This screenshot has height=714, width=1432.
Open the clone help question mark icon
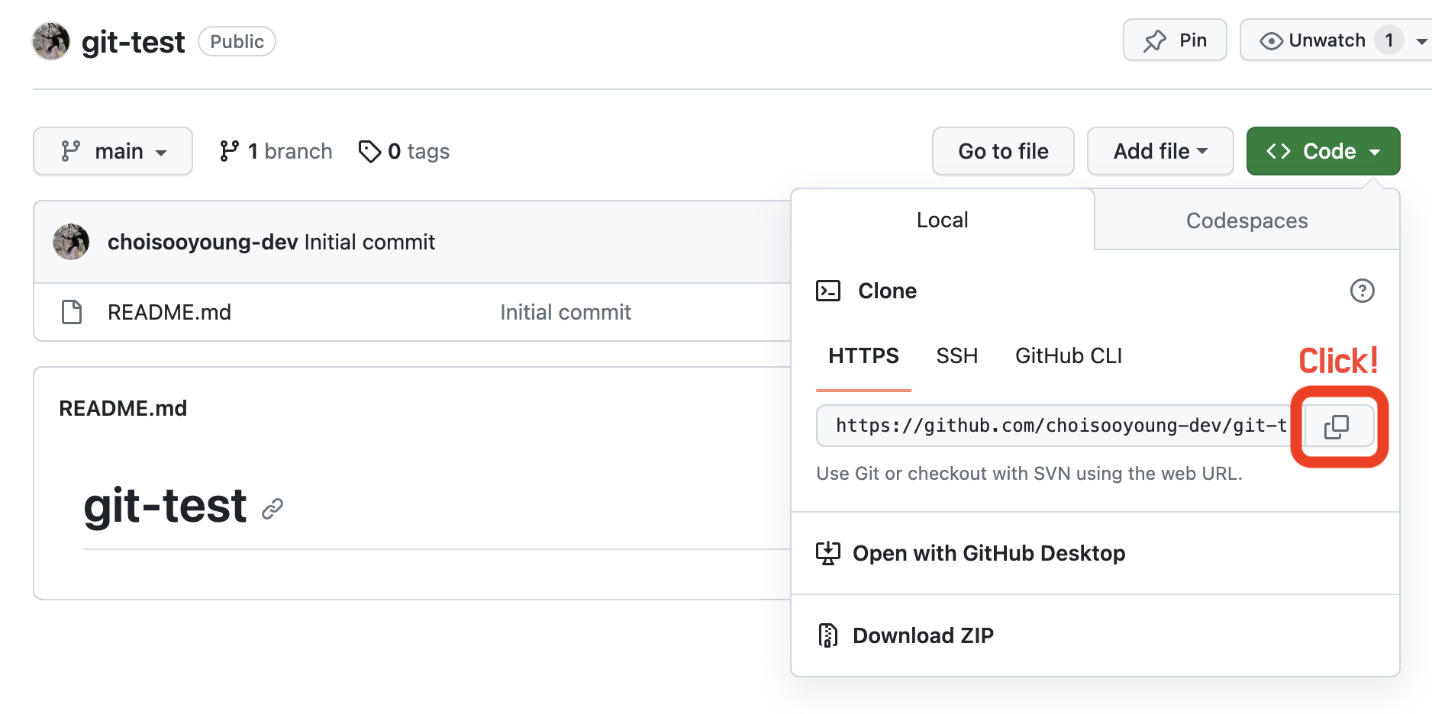1362,291
